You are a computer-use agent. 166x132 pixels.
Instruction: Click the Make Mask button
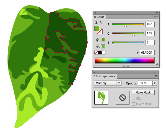point(143,92)
